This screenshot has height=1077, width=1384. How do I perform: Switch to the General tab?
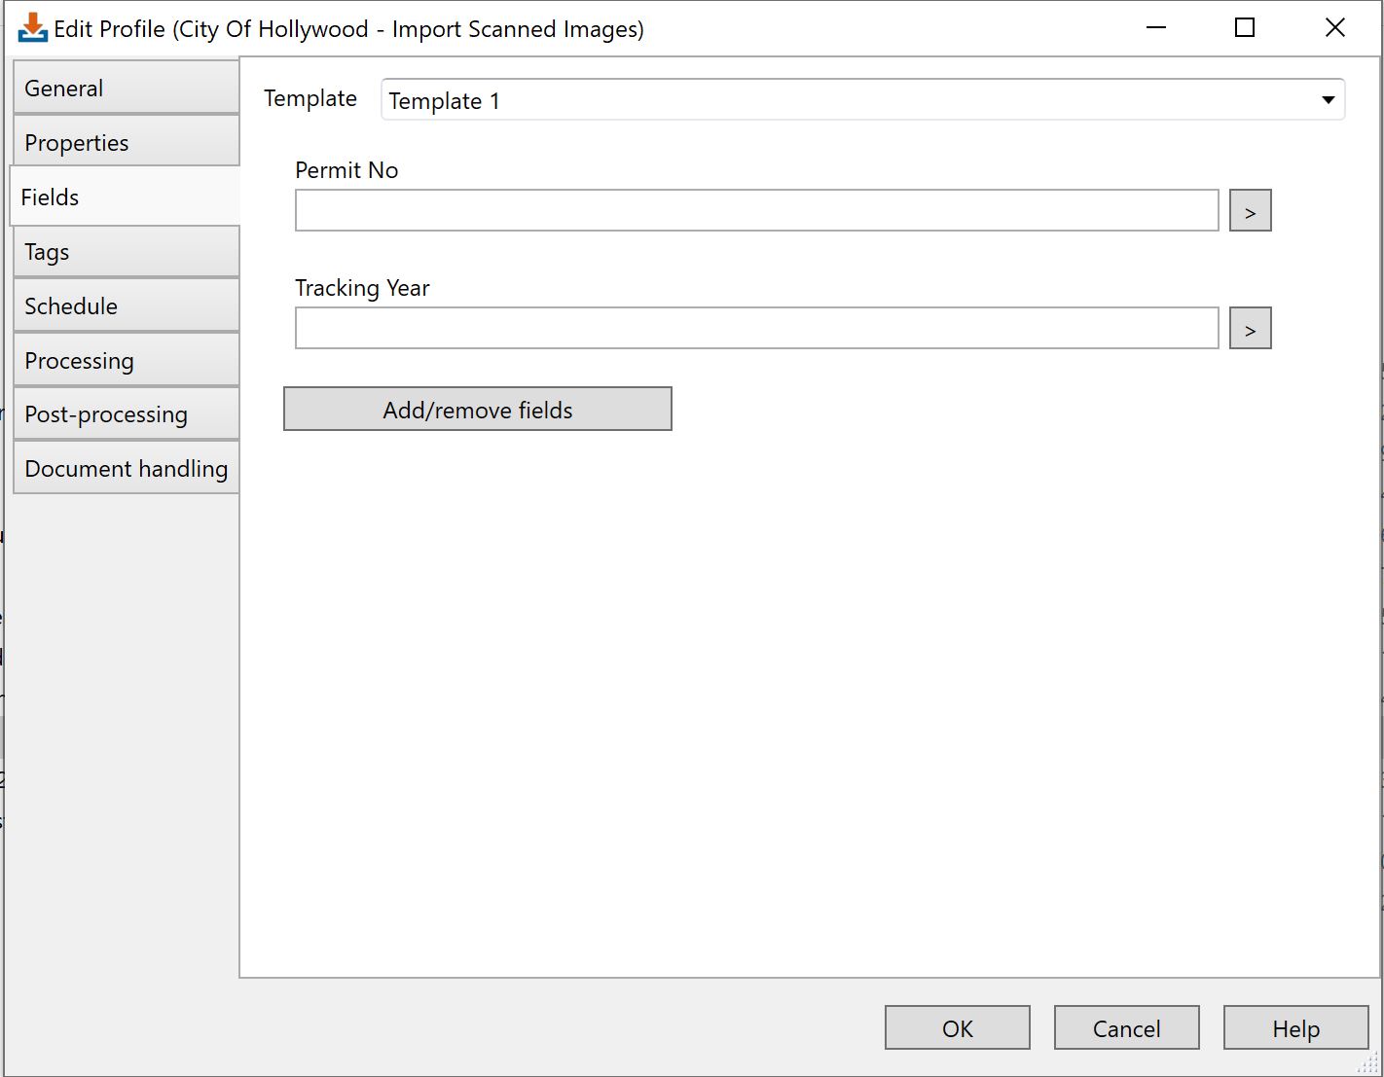click(x=126, y=89)
